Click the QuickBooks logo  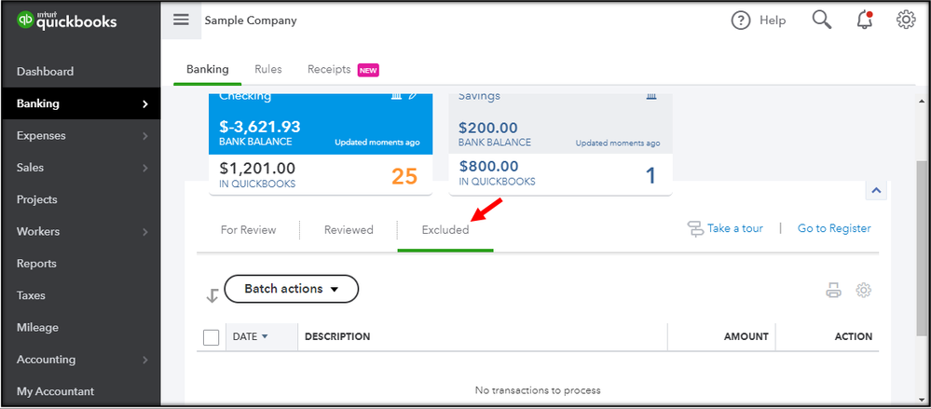(66, 20)
